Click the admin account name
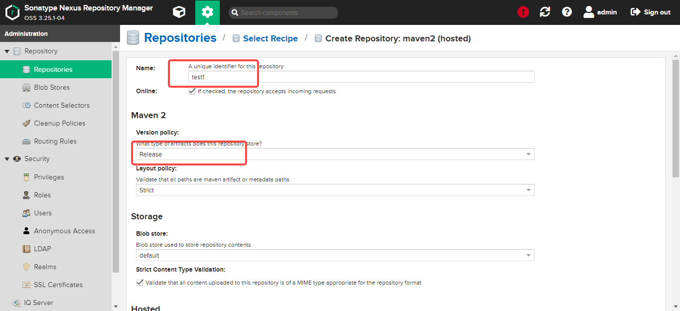This screenshot has width=680, height=311. click(x=607, y=12)
